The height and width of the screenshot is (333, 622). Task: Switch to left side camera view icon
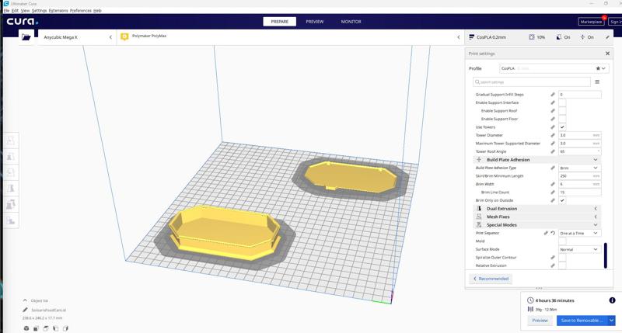tap(55, 328)
